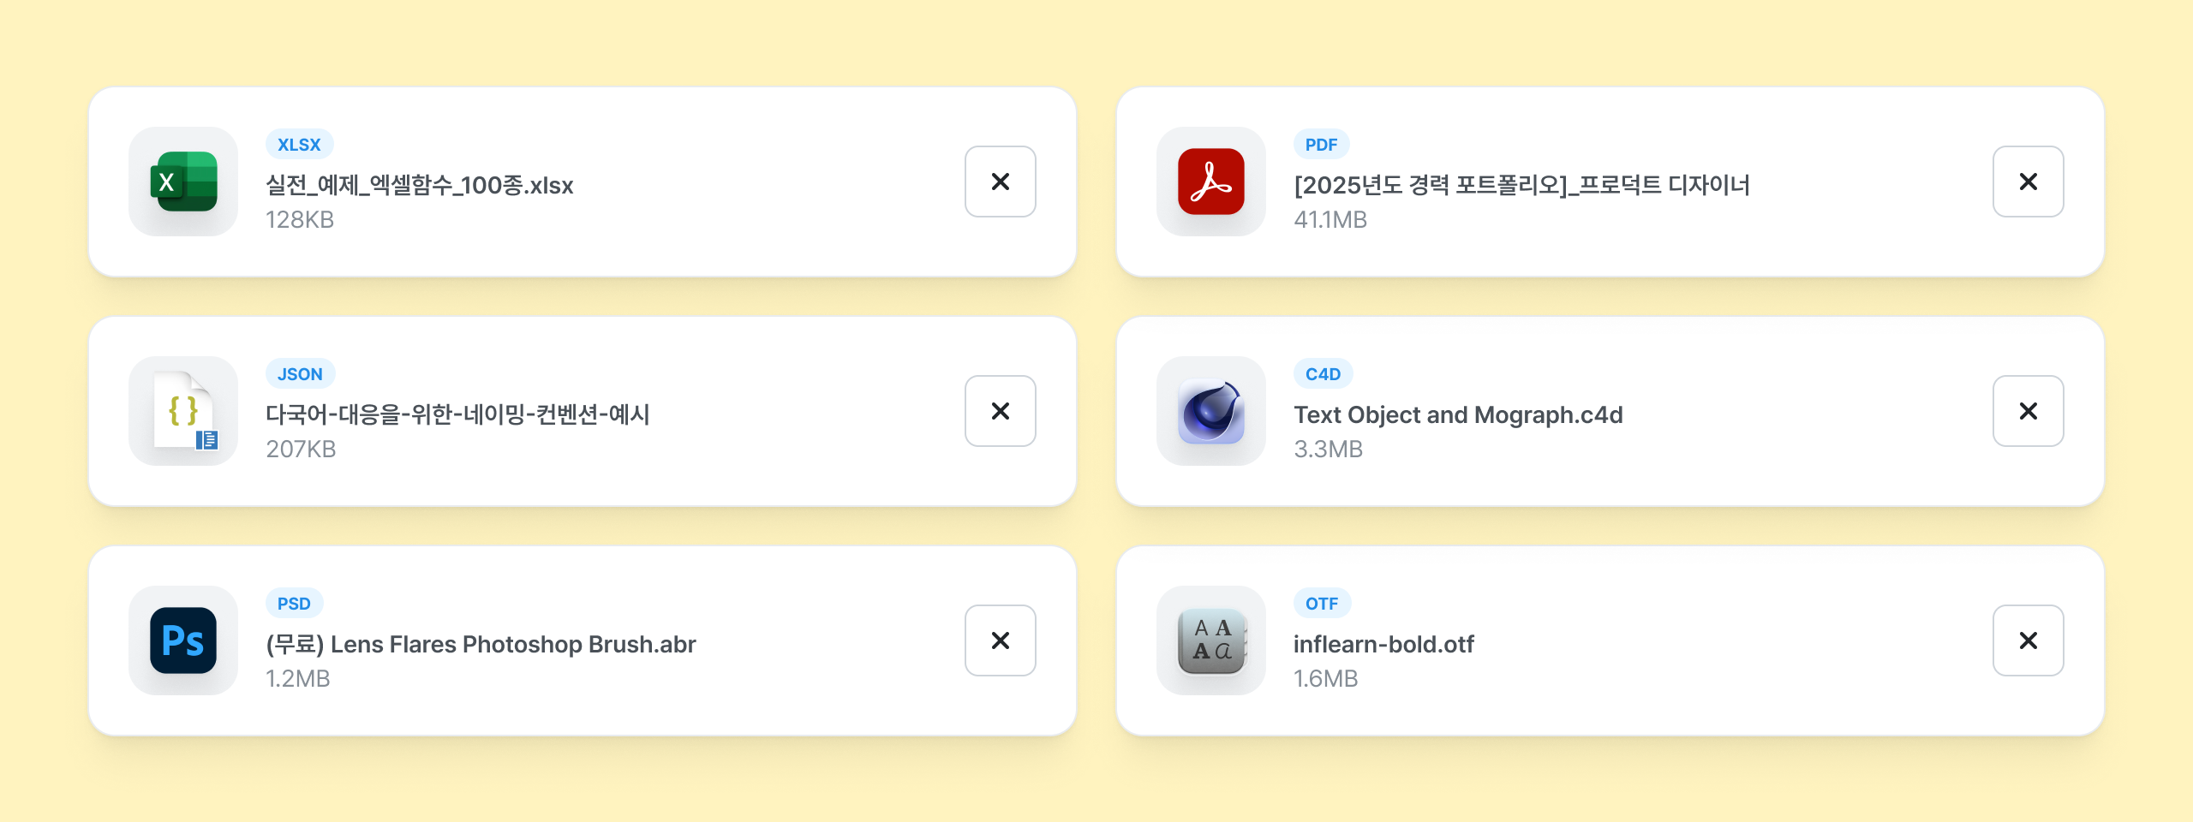Remove the inflearn-bold.otf file
2193x822 pixels.
2029,640
